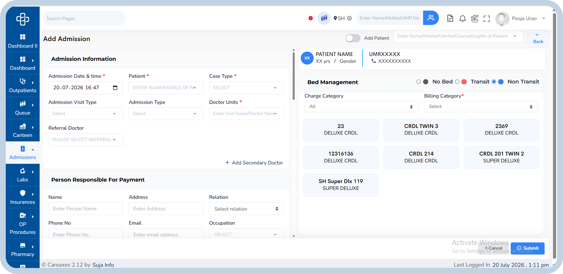Open the Pharmacy sidebar icon

[22, 246]
